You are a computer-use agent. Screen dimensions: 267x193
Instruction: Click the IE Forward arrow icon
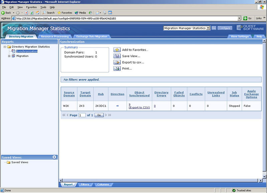(18, 13)
